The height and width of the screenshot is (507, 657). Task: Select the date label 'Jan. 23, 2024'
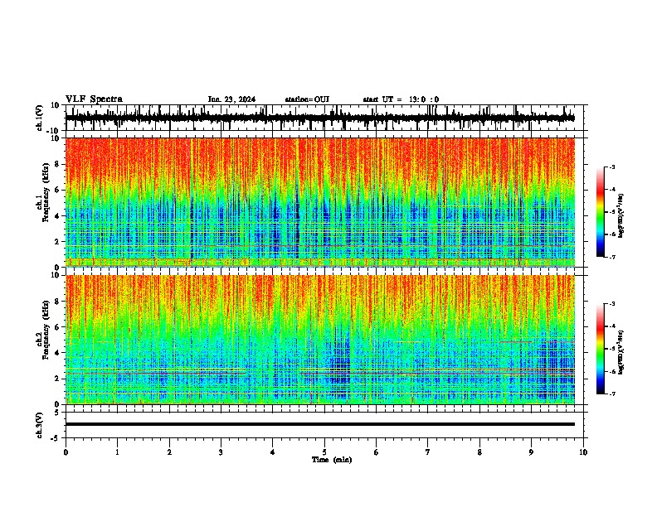(x=231, y=99)
